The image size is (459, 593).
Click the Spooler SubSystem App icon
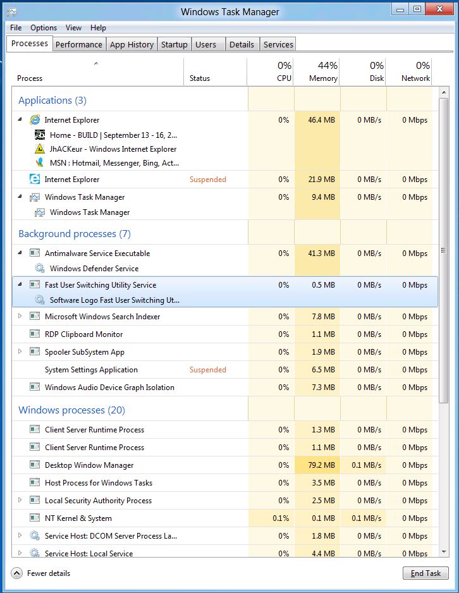pyautogui.click(x=35, y=352)
